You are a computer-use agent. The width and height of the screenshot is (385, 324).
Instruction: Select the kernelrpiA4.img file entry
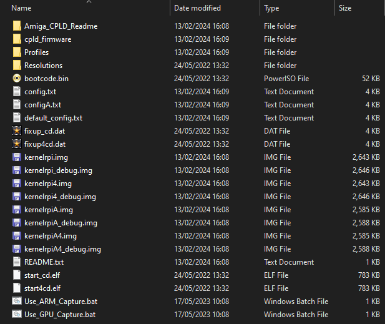click(51, 236)
